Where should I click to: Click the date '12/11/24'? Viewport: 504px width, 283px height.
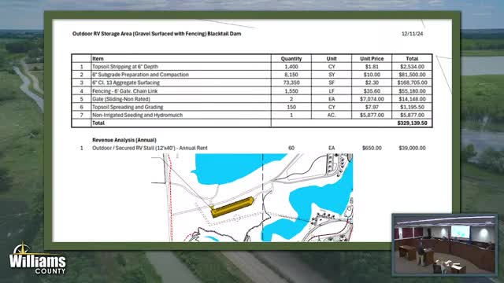pos(413,34)
